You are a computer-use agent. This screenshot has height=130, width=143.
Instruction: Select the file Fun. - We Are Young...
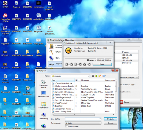[63, 100]
